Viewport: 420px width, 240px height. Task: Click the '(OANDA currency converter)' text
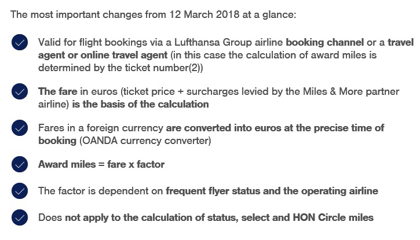coord(145,141)
